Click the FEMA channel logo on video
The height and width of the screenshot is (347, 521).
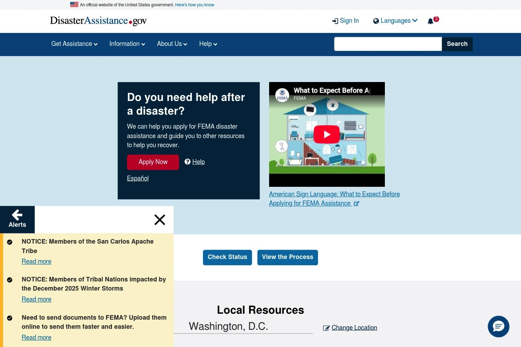point(282,95)
